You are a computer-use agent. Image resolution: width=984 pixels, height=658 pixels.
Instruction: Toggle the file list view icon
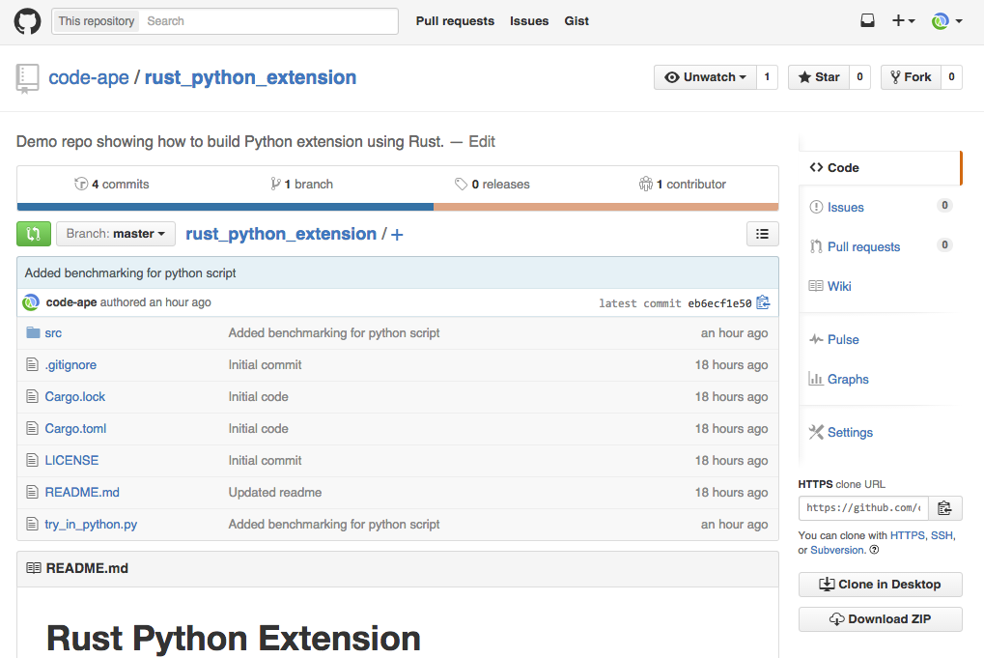(x=762, y=233)
